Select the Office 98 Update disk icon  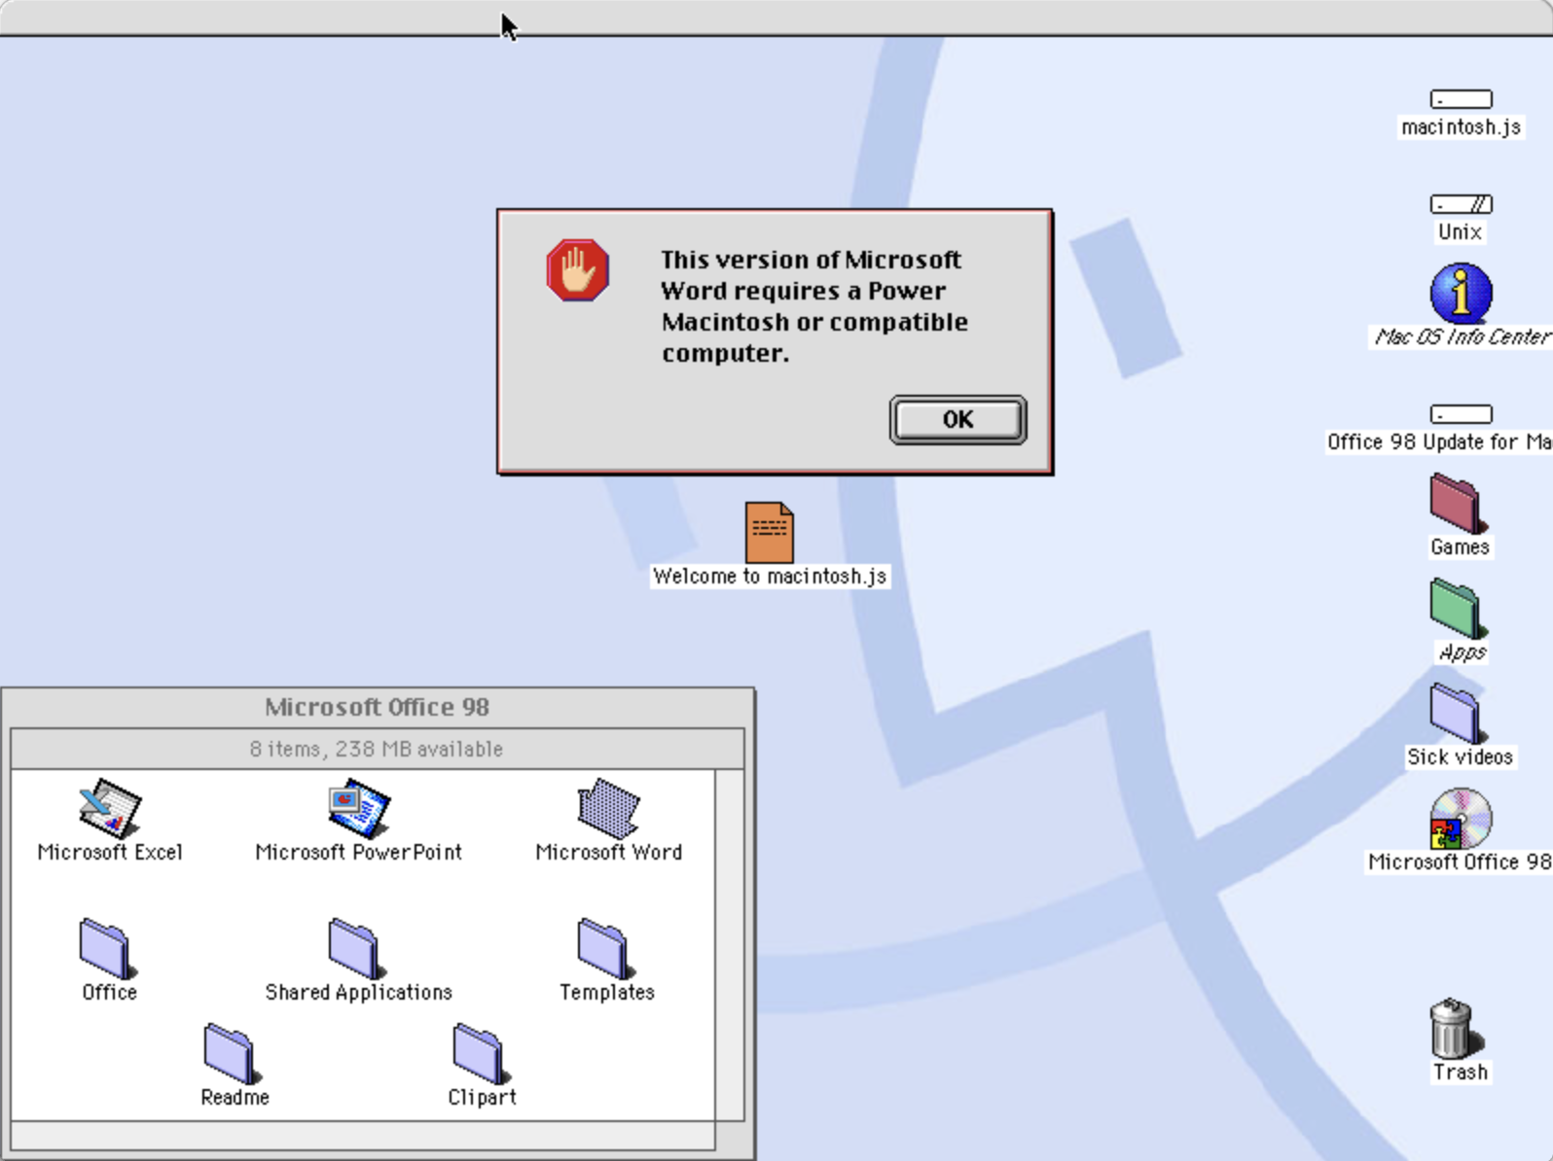pyautogui.click(x=1461, y=414)
